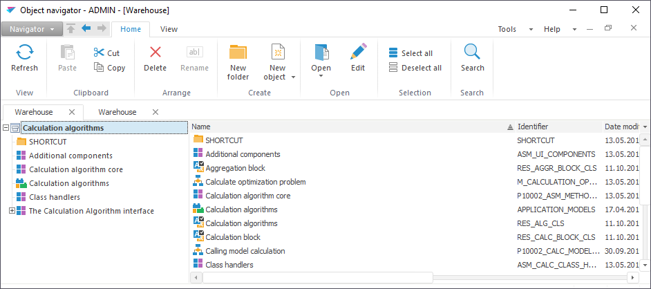Click the Search magnifier icon
Screen dimensions: 651x289
tap(472, 53)
